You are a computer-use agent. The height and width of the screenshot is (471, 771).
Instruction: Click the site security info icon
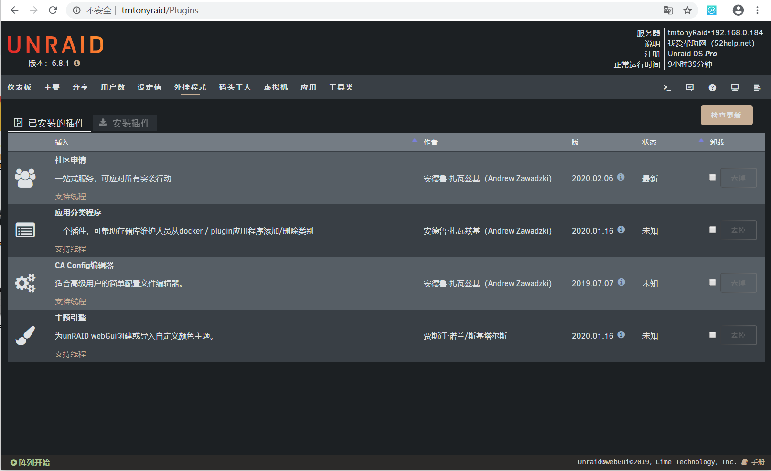(76, 10)
